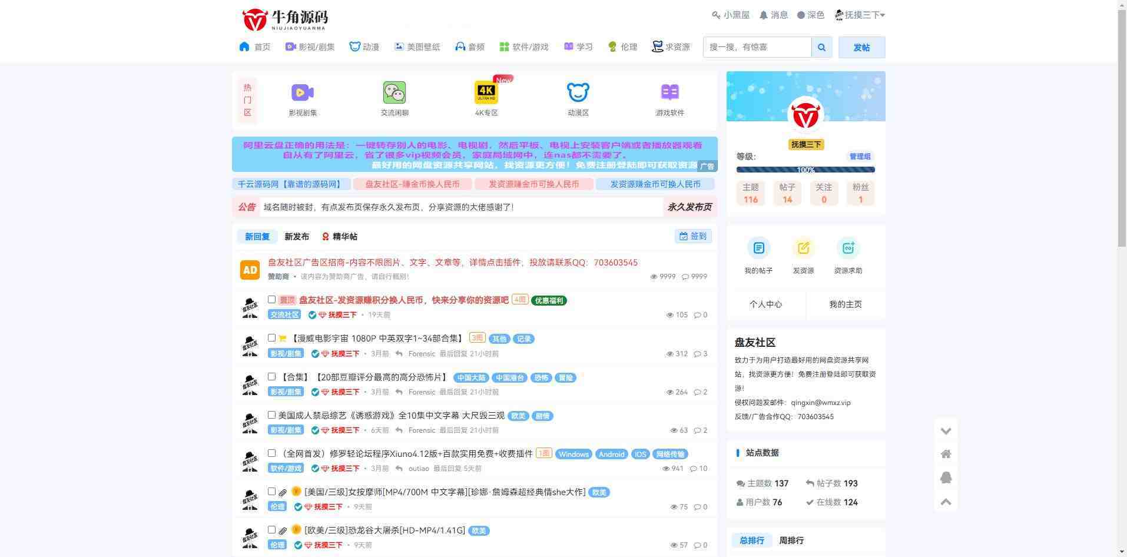Click the 牛角源码 site logo

(x=285, y=19)
